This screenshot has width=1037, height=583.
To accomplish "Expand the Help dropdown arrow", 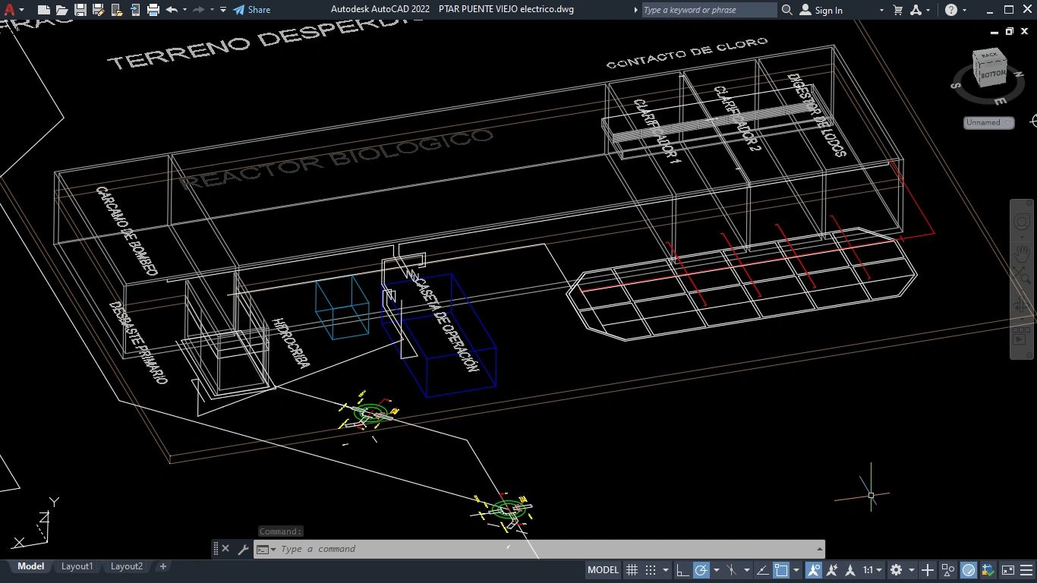I will 964,10.
